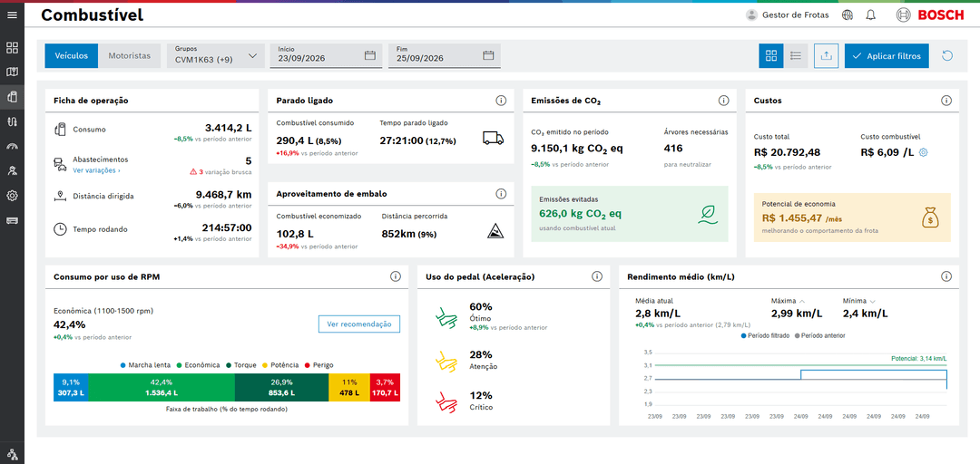980x464 pixels.
Task: Click the language globe icon
Action: 848,15
